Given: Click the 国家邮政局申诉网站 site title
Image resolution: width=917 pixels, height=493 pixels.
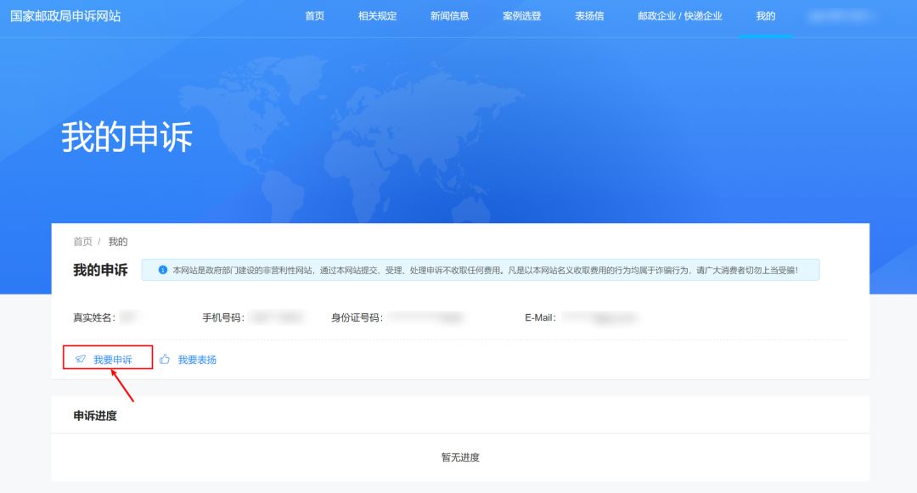Looking at the screenshot, I should click(65, 16).
